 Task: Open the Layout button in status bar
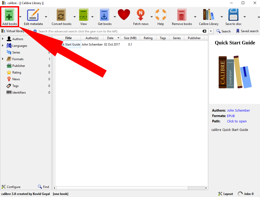(225, 194)
